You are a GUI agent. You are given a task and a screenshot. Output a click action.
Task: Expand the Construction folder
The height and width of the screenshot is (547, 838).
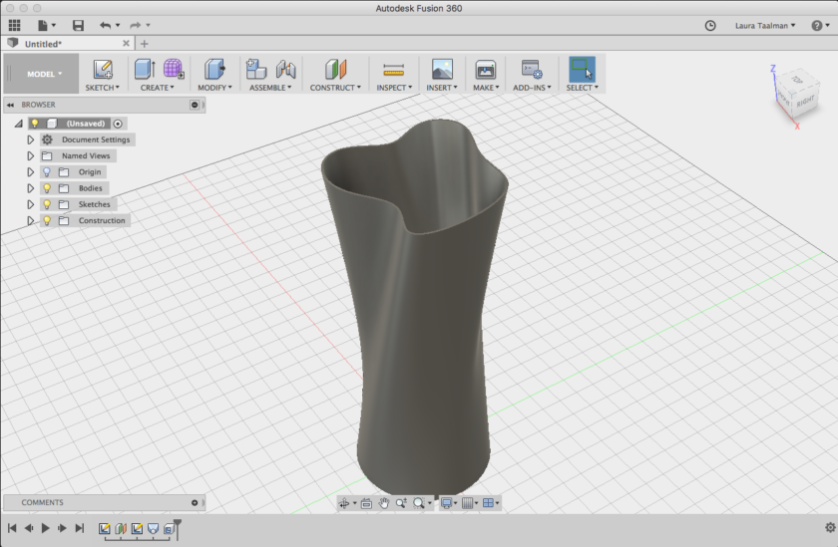tap(31, 220)
